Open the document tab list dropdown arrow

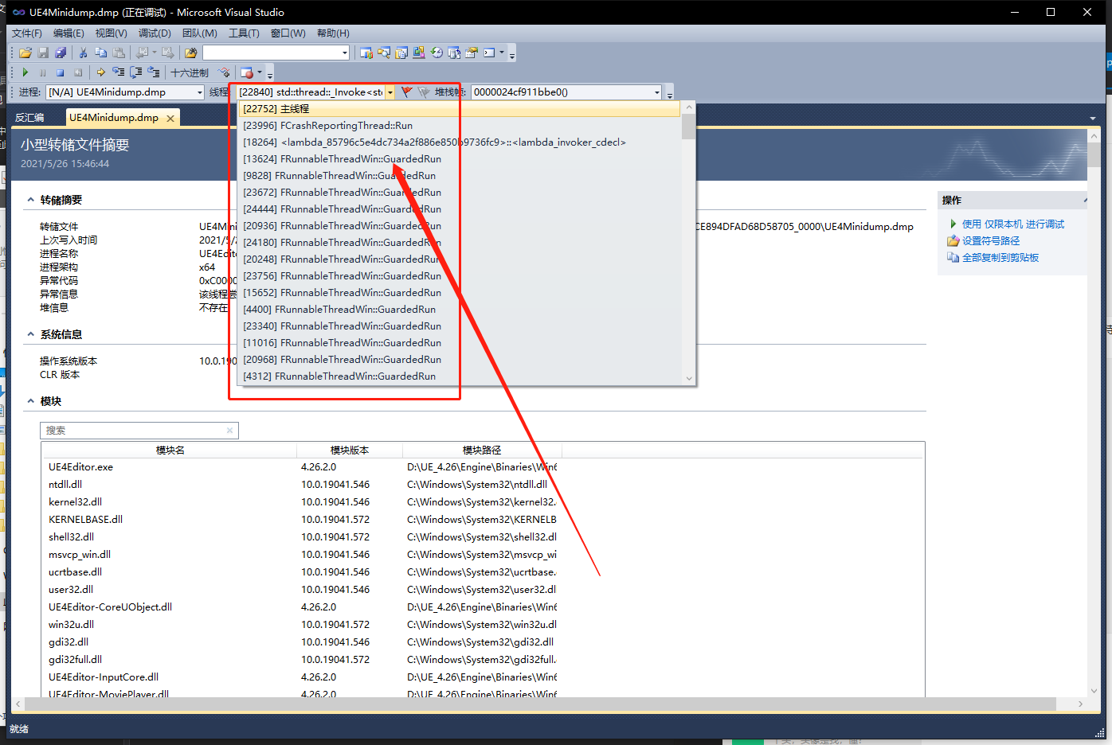click(1093, 119)
